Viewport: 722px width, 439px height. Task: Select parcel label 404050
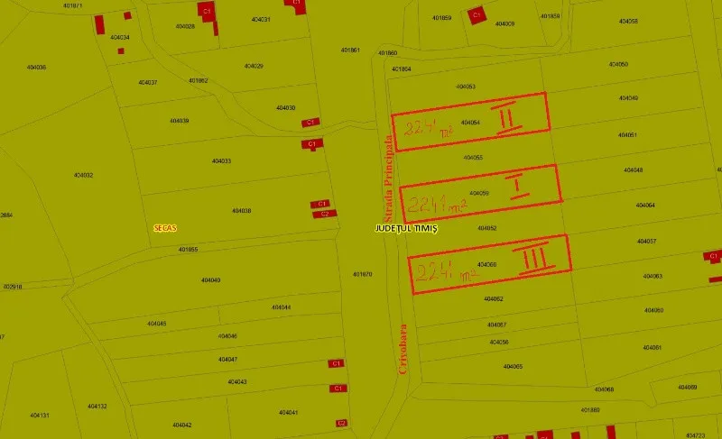618,64
